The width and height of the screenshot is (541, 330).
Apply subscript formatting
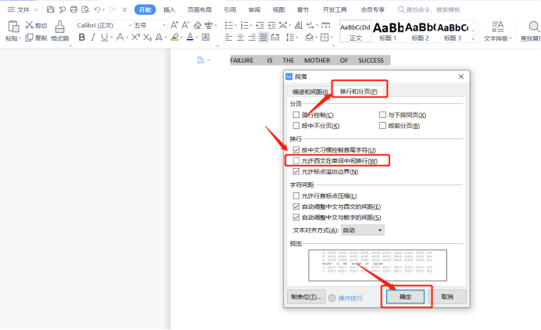pyautogui.click(x=147, y=38)
